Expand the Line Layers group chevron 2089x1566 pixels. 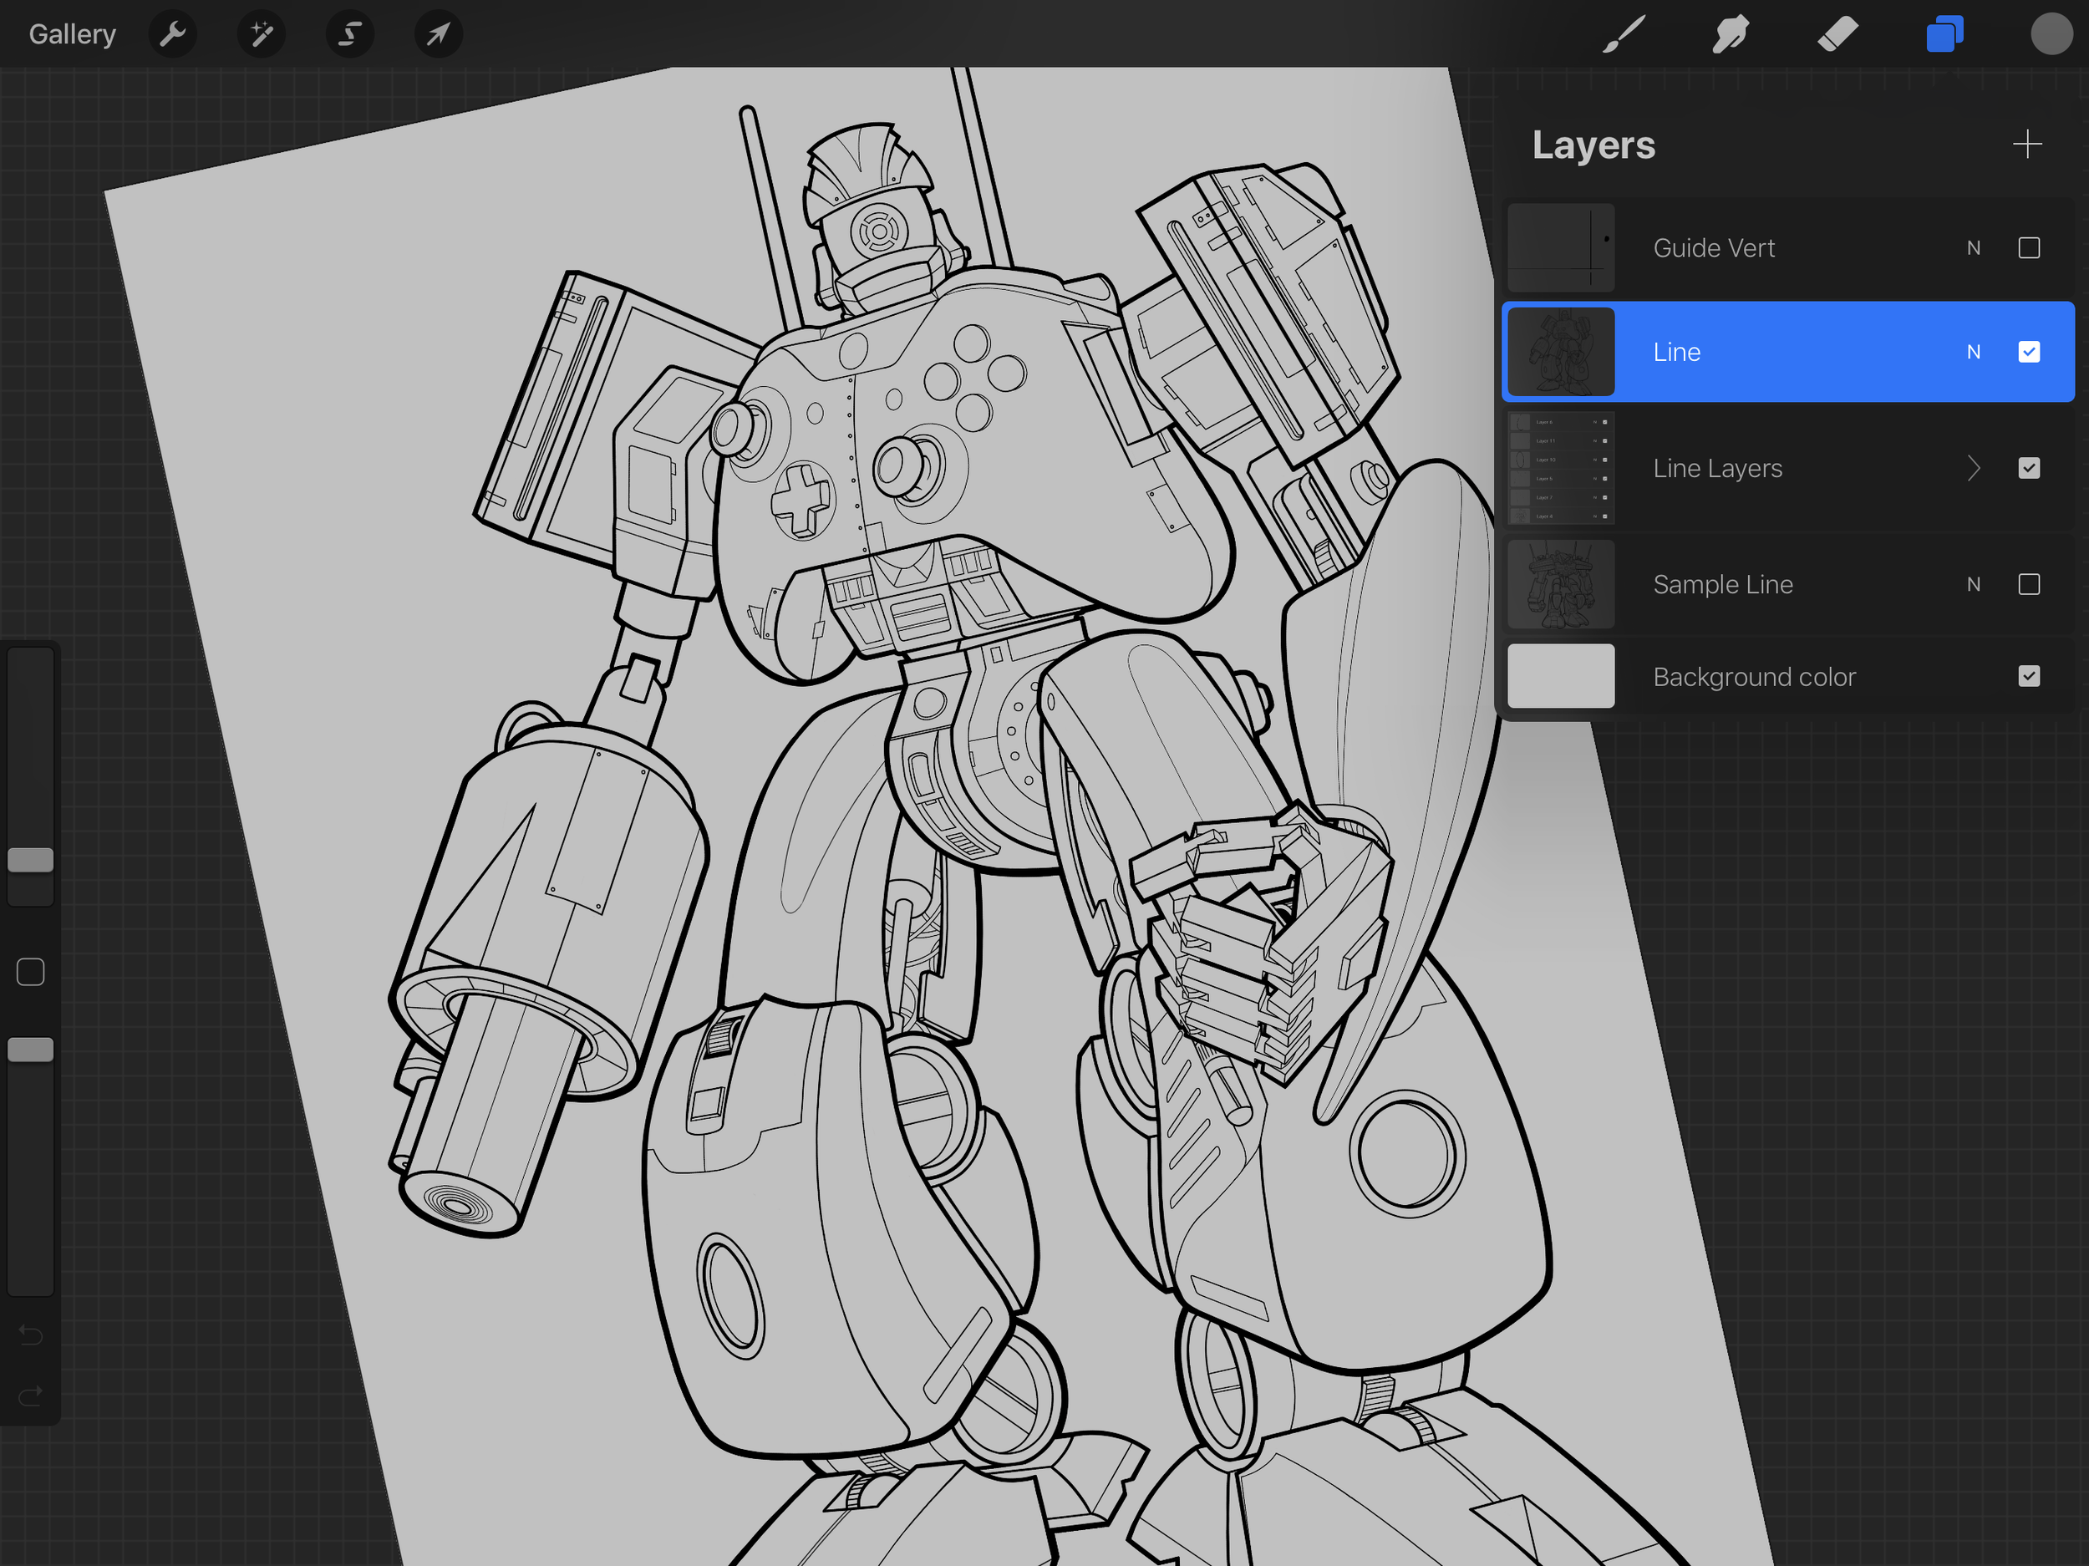coord(1974,469)
